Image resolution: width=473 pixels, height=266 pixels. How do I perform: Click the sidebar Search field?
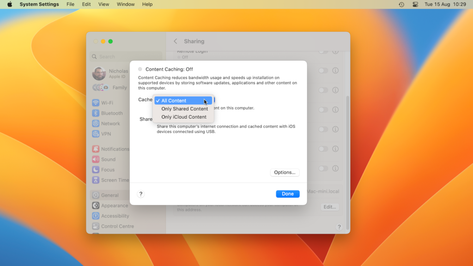(x=125, y=57)
